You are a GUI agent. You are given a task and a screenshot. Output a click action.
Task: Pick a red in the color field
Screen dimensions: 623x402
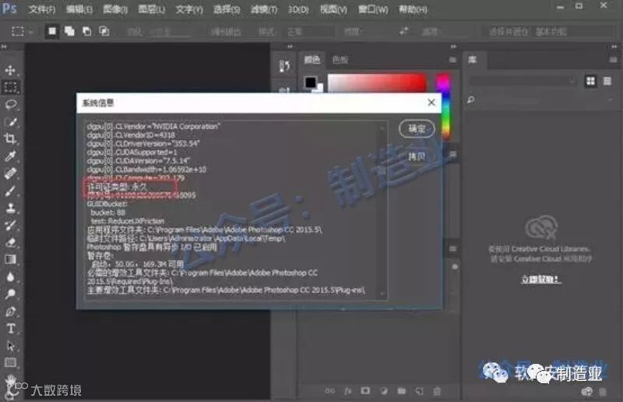(x=414, y=83)
